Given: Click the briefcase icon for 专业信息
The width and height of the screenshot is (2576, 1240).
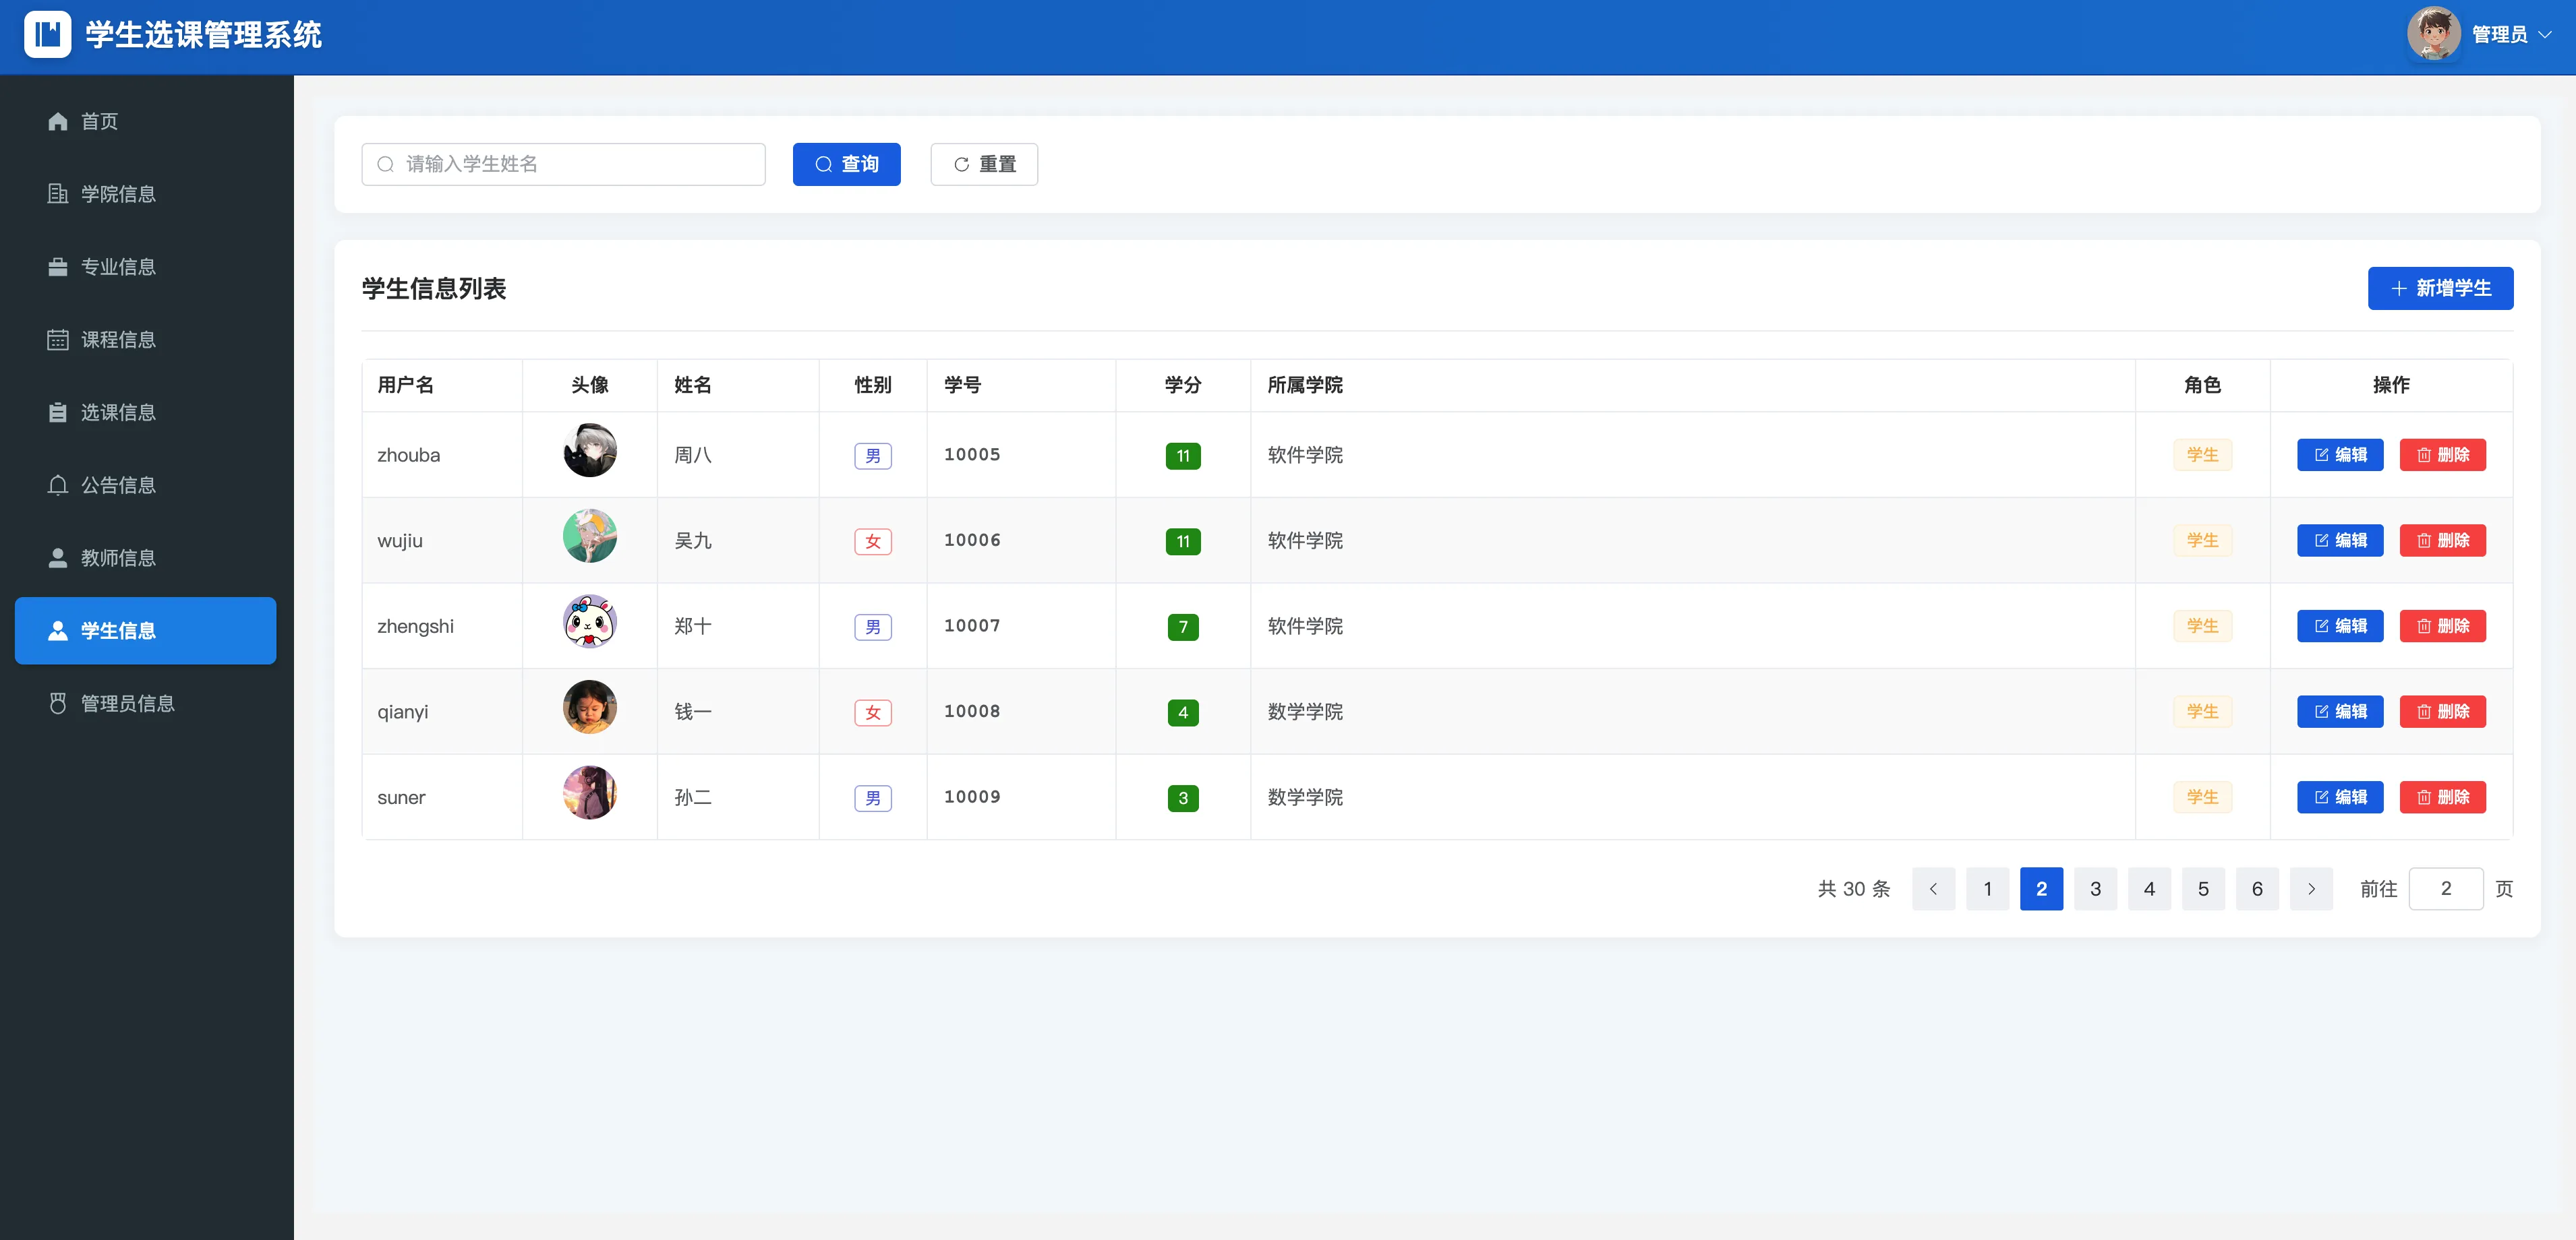Looking at the screenshot, I should pyautogui.click(x=58, y=267).
